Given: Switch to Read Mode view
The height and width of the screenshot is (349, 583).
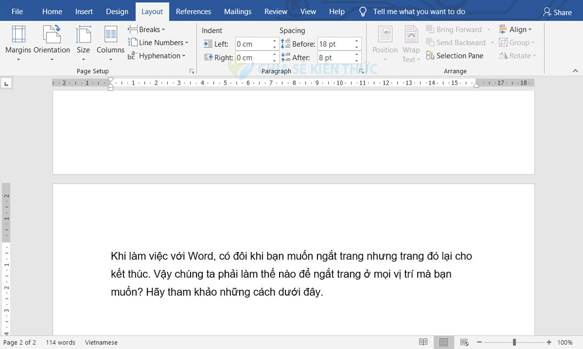Looking at the screenshot, I should 423,341.
